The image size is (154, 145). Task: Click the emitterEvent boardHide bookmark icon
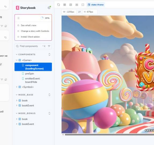[x=23, y=79]
